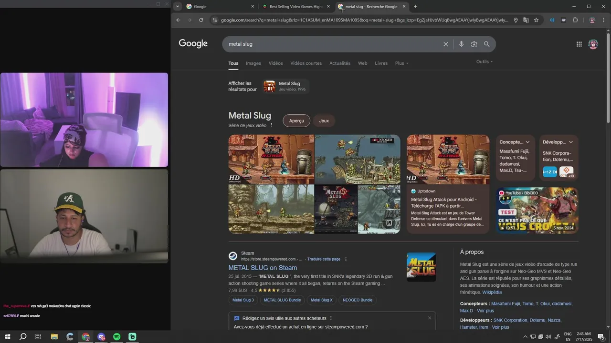Open the Wikipédia link in À propos
Screen dimensions: 611x343
tap(492, 292)
